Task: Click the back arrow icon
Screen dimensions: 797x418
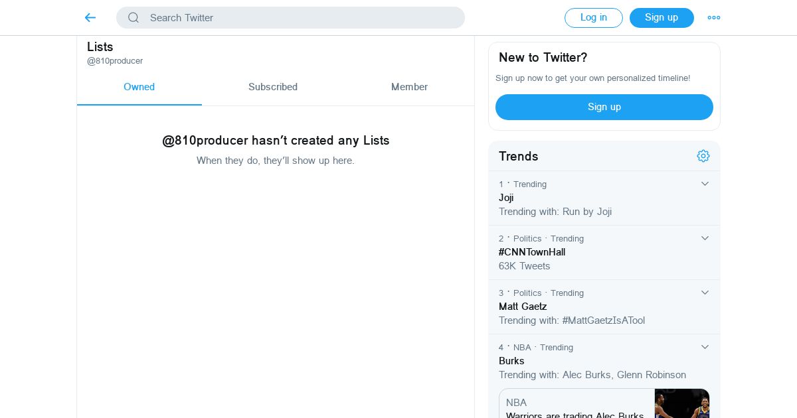Action: (x=90, y=18)
